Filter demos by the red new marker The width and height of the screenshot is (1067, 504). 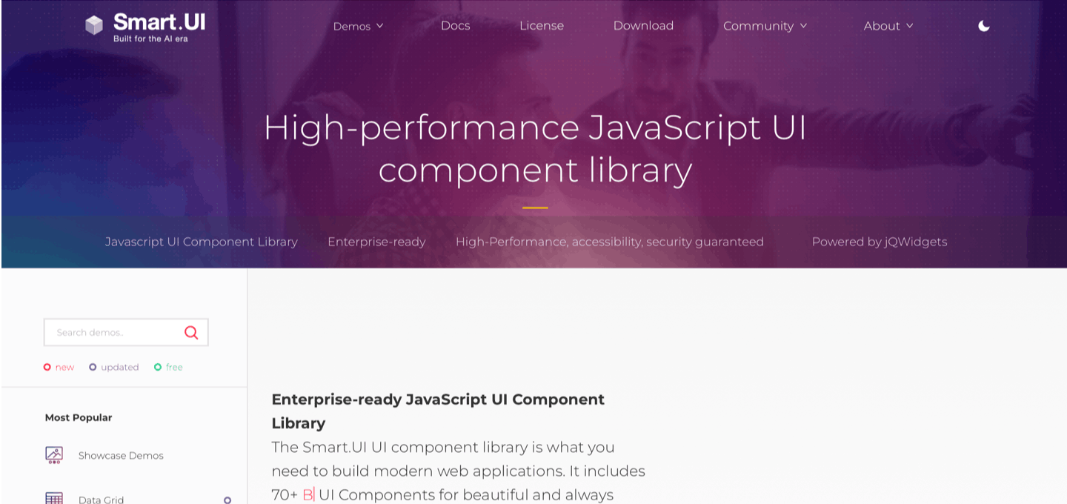(59, 367)
